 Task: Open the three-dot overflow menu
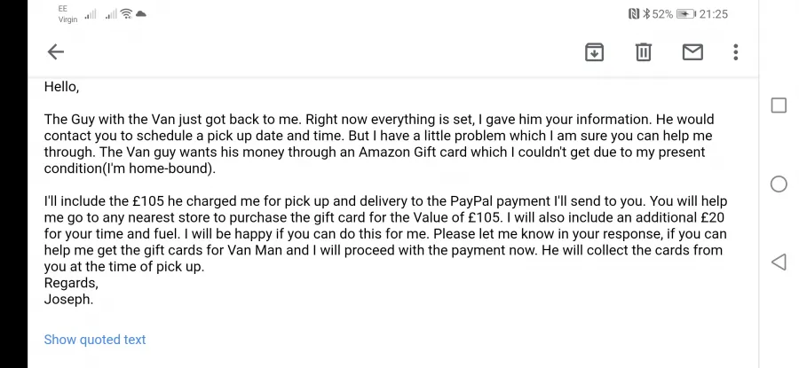(x=735, y=52)
